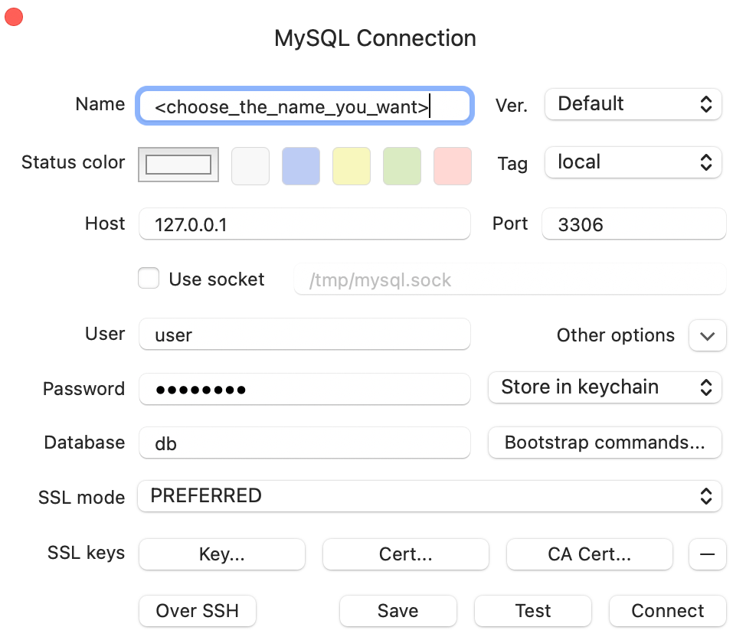Open the Tag local dropdown

633,163
